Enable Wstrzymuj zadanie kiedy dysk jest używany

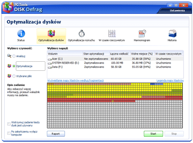[x=9, y=124]
